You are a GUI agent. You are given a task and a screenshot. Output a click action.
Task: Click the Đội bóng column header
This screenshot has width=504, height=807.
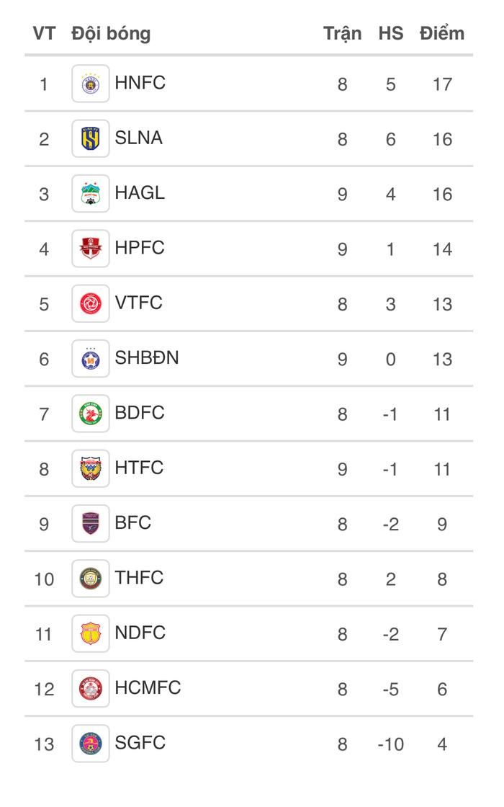tap(111, 34)
